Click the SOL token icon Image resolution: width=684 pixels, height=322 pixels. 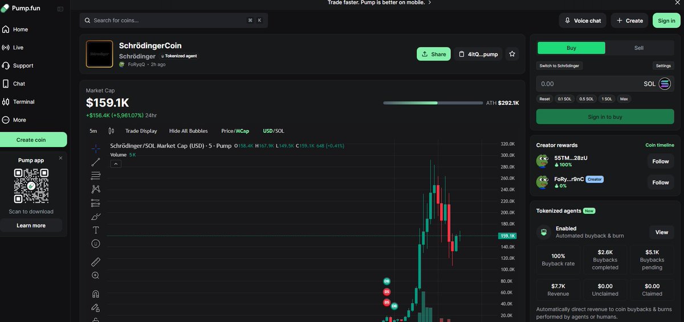click(665, 84)
